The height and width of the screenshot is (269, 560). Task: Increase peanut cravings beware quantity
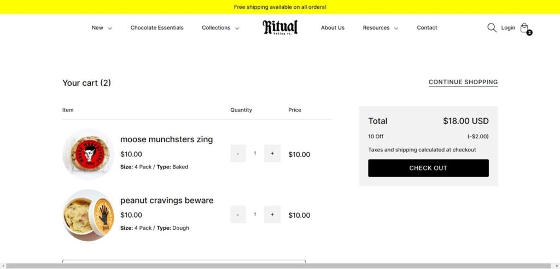(272, 214)
